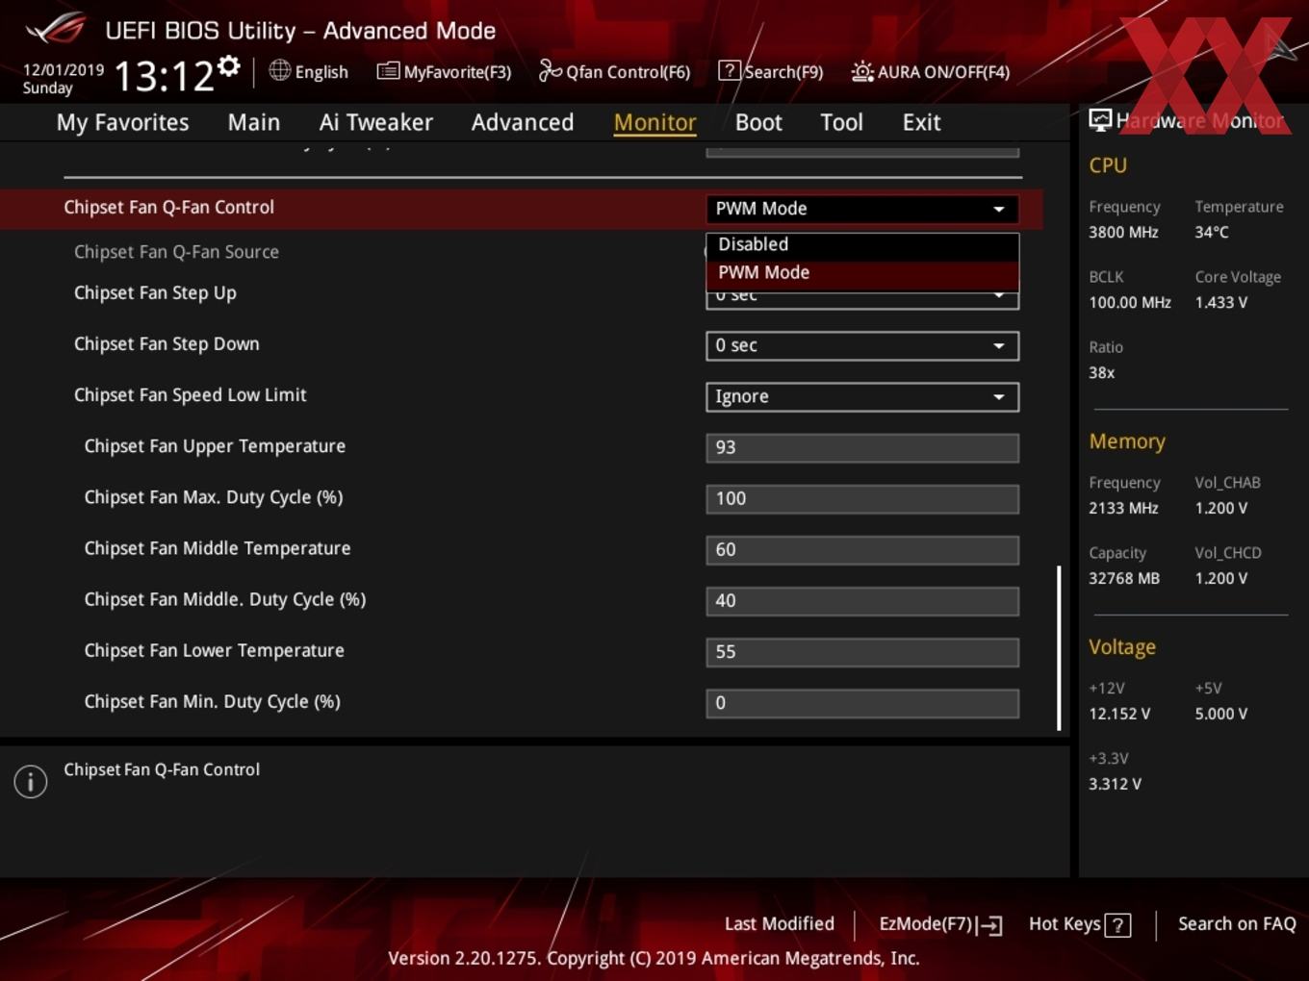Click the language globe icon
1309x981 pixels.
279,70
